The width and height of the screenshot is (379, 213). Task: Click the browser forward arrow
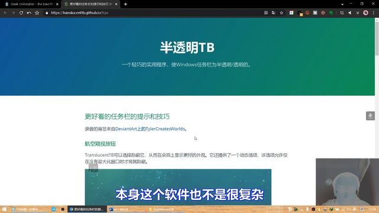pos(13,13)
